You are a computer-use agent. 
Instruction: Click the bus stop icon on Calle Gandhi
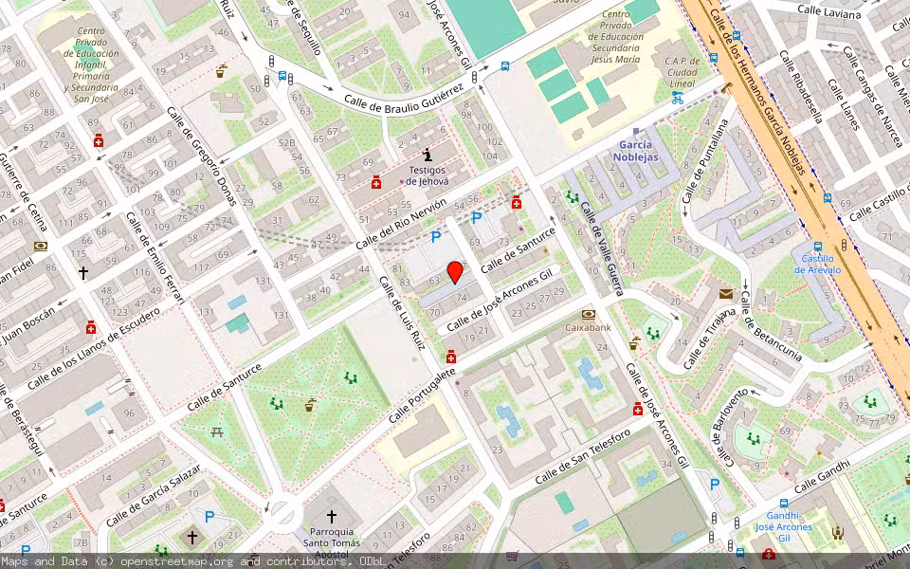(x=783, y=504)
